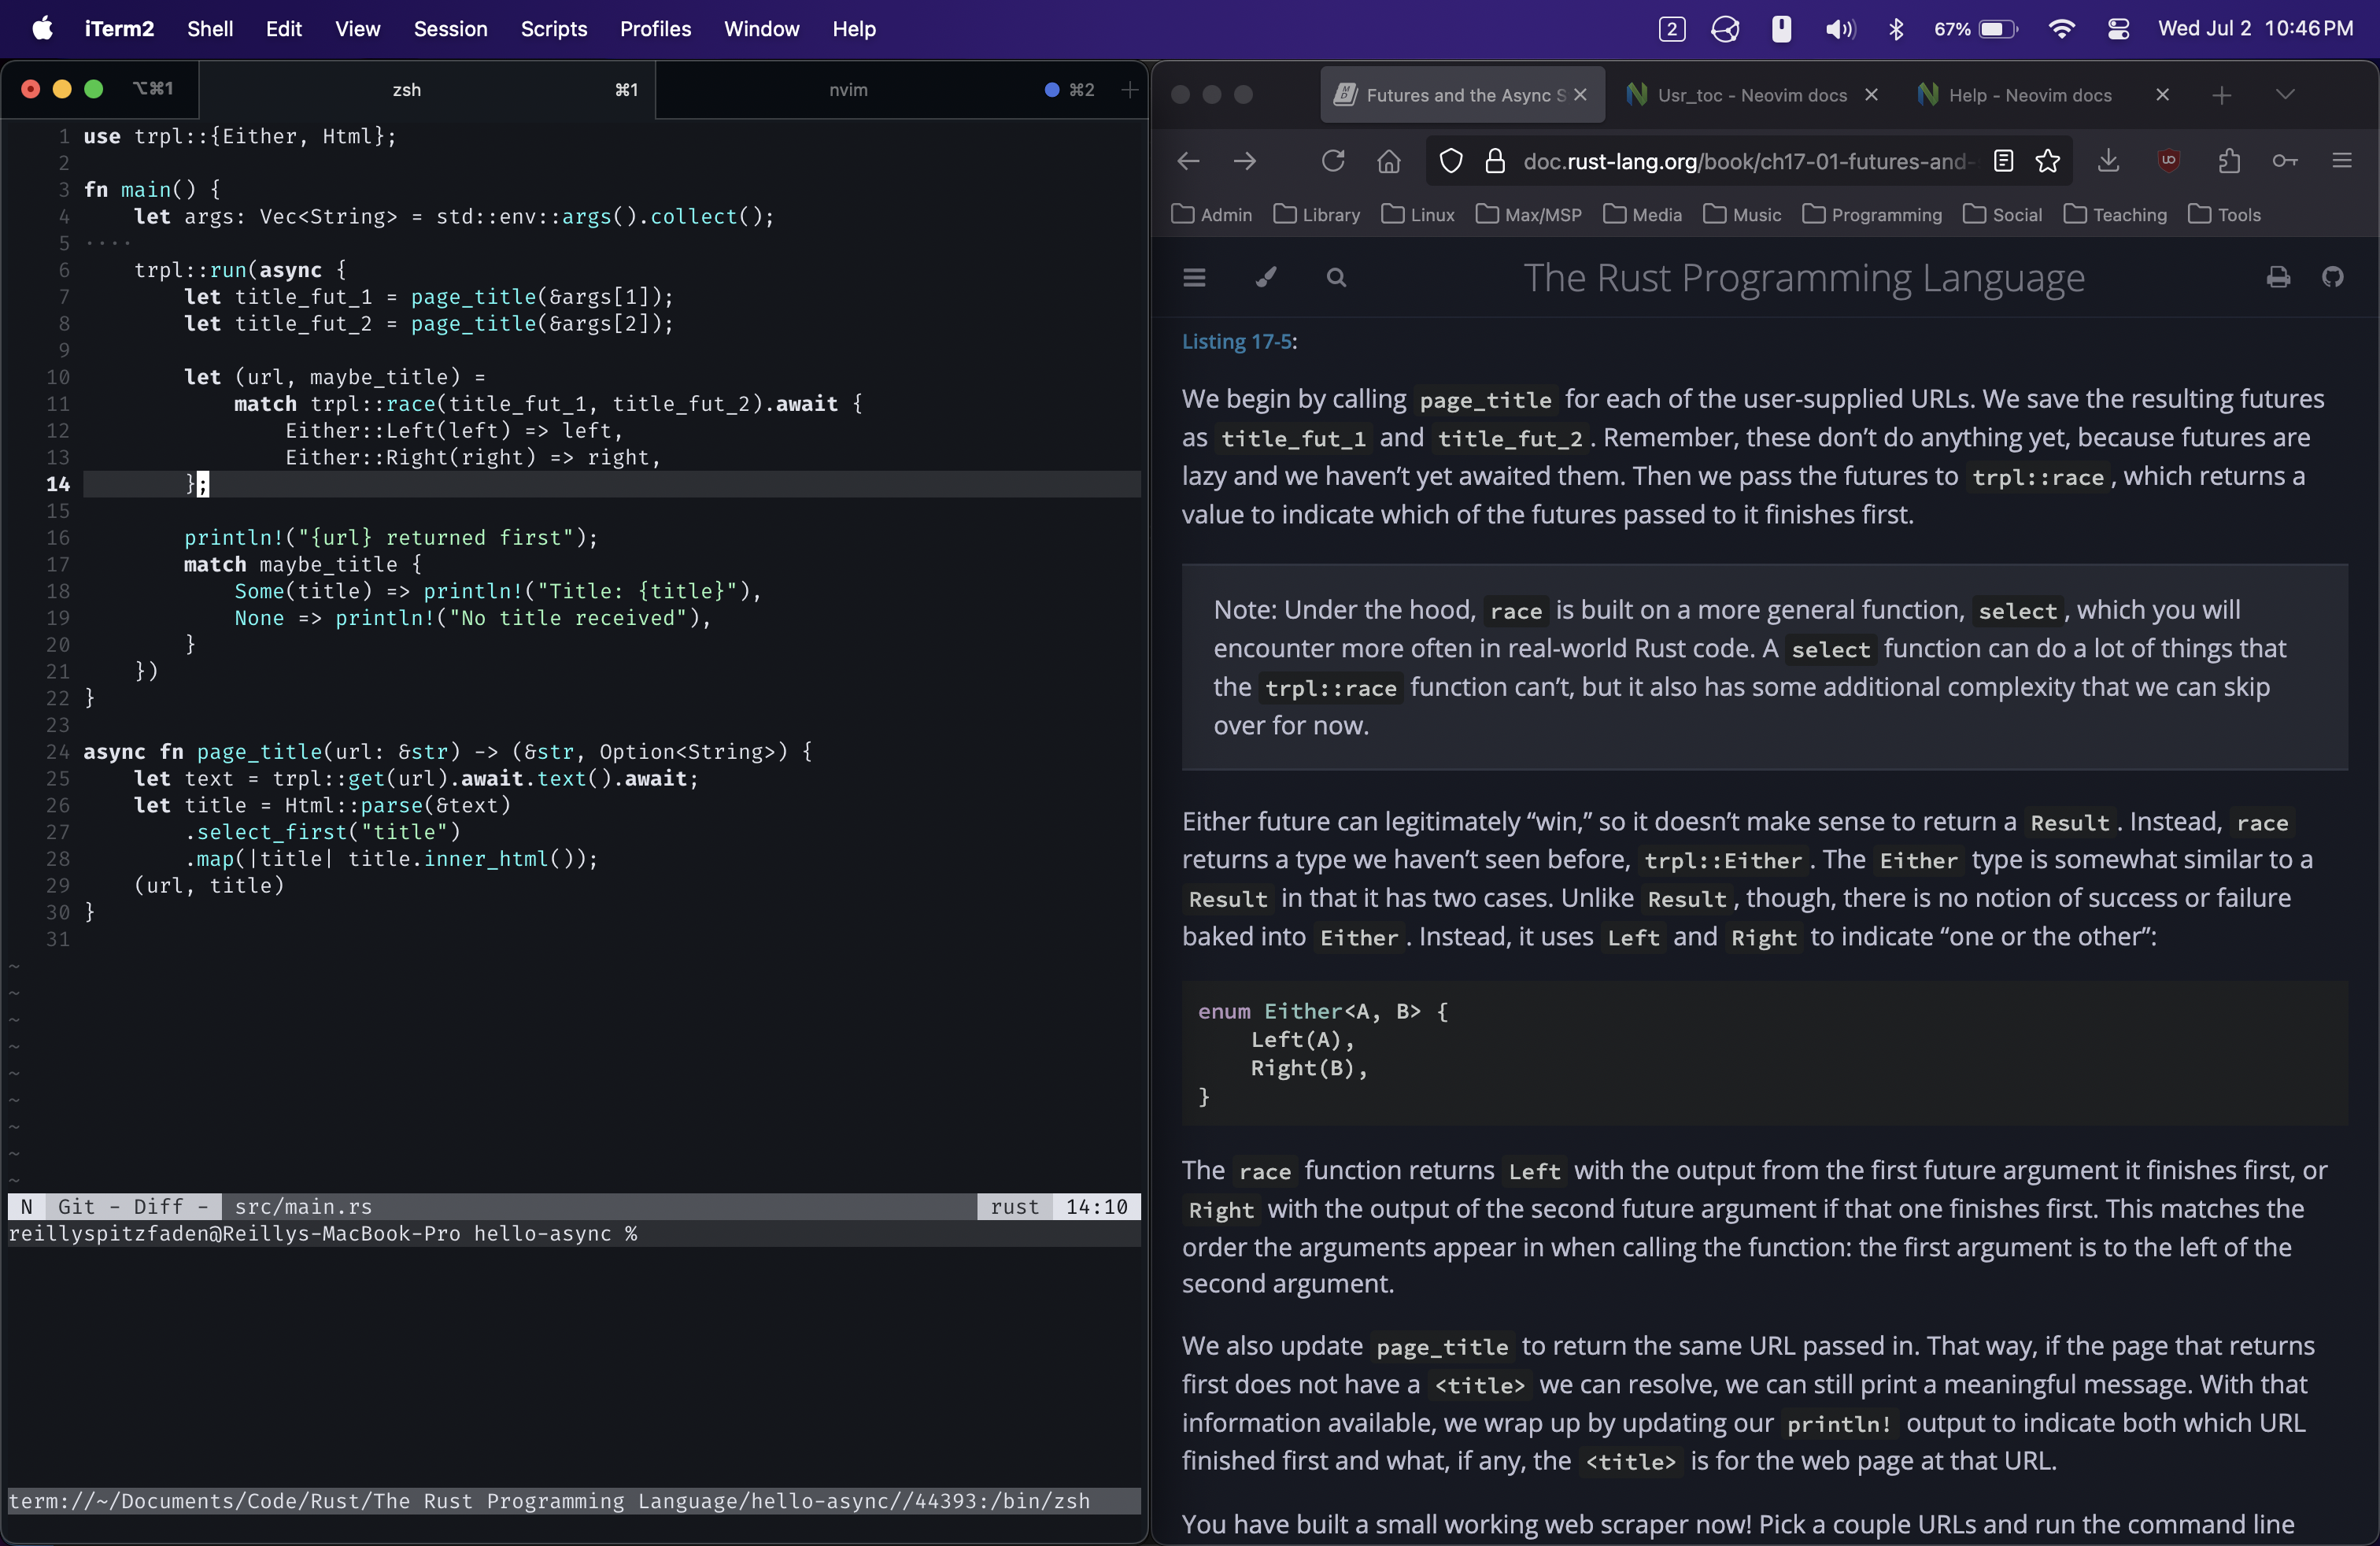Go to the browser home page
Viewport: 2380px width, 1546px height.
pyautogui.click(x=1389, y=161)
